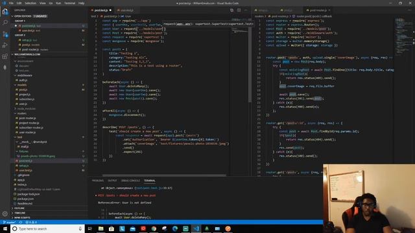Click the git branch master status item
The height and width of the screenshot is (233, 415).
coord(10,222)
